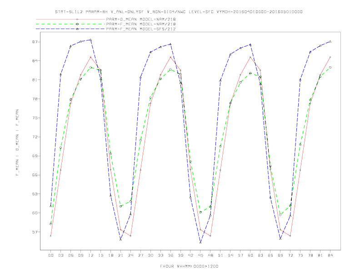
Task: Click x-axis tick label 27
Action: click(140, 255)
